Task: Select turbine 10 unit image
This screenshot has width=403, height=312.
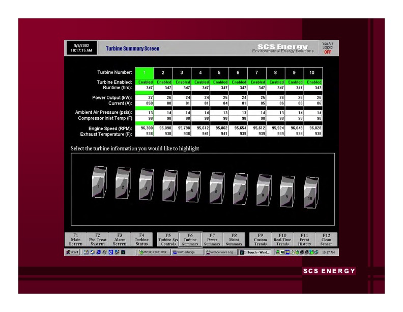Action: [x=311, y=193]
